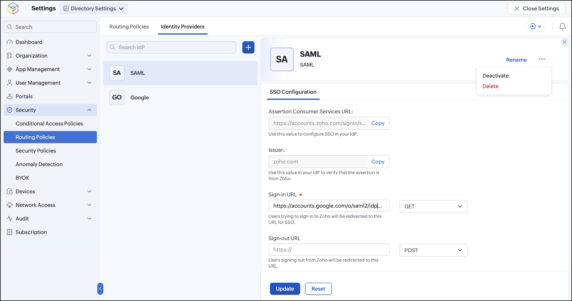Open the Directory Settings dropdown
Screen dimensions: 572x301
[x=94, y=9]
